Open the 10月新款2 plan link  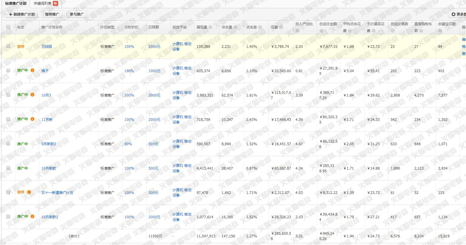coord(50,217)
